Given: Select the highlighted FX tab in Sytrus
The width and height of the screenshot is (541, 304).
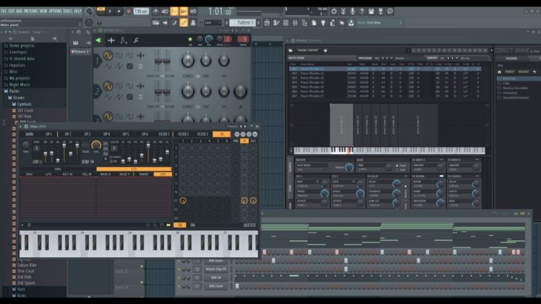Looking at the screenshot, I should point(222,134).
